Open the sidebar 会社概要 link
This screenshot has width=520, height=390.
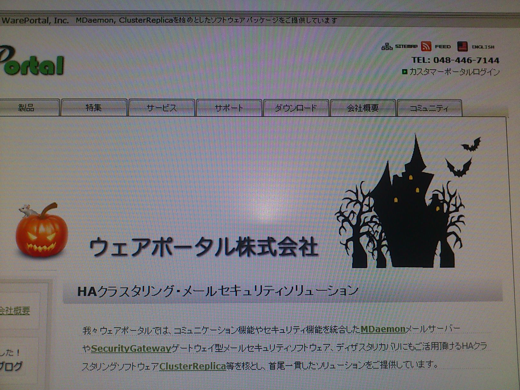[x=15, y=311]
